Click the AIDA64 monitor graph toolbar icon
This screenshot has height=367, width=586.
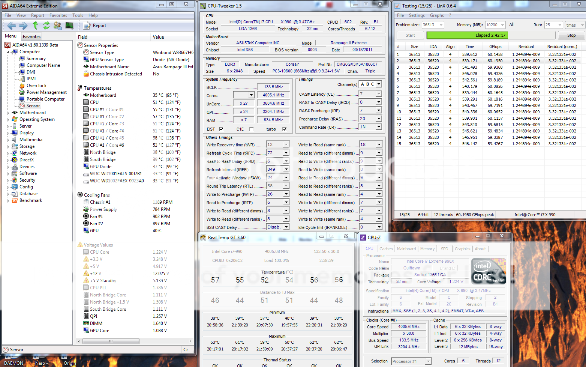pos(69,26)
